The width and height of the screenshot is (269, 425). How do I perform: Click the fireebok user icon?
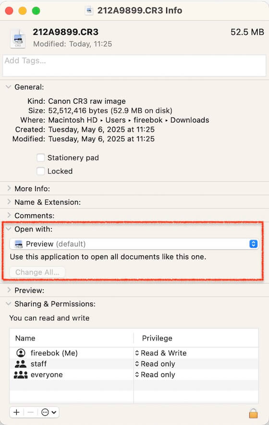pos(21,353)
